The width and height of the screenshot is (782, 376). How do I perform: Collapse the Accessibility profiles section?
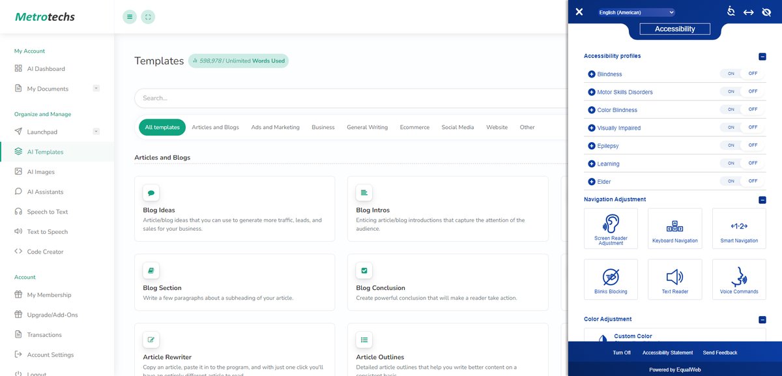[761, 57]
